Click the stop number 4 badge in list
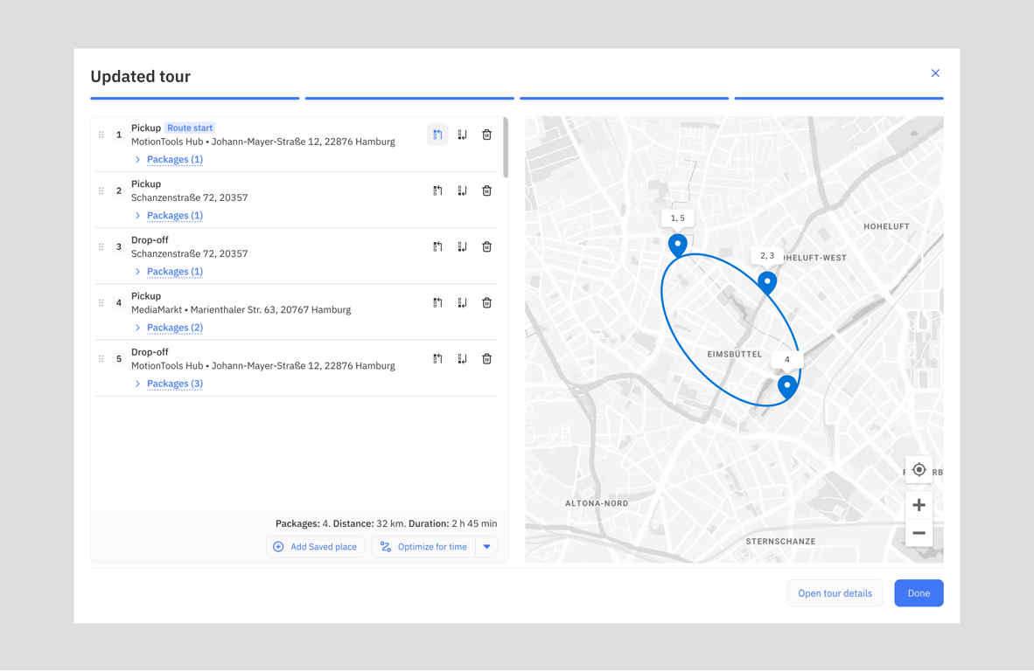The width and height of the screenshot is (1034, 671). pos(119,303)
